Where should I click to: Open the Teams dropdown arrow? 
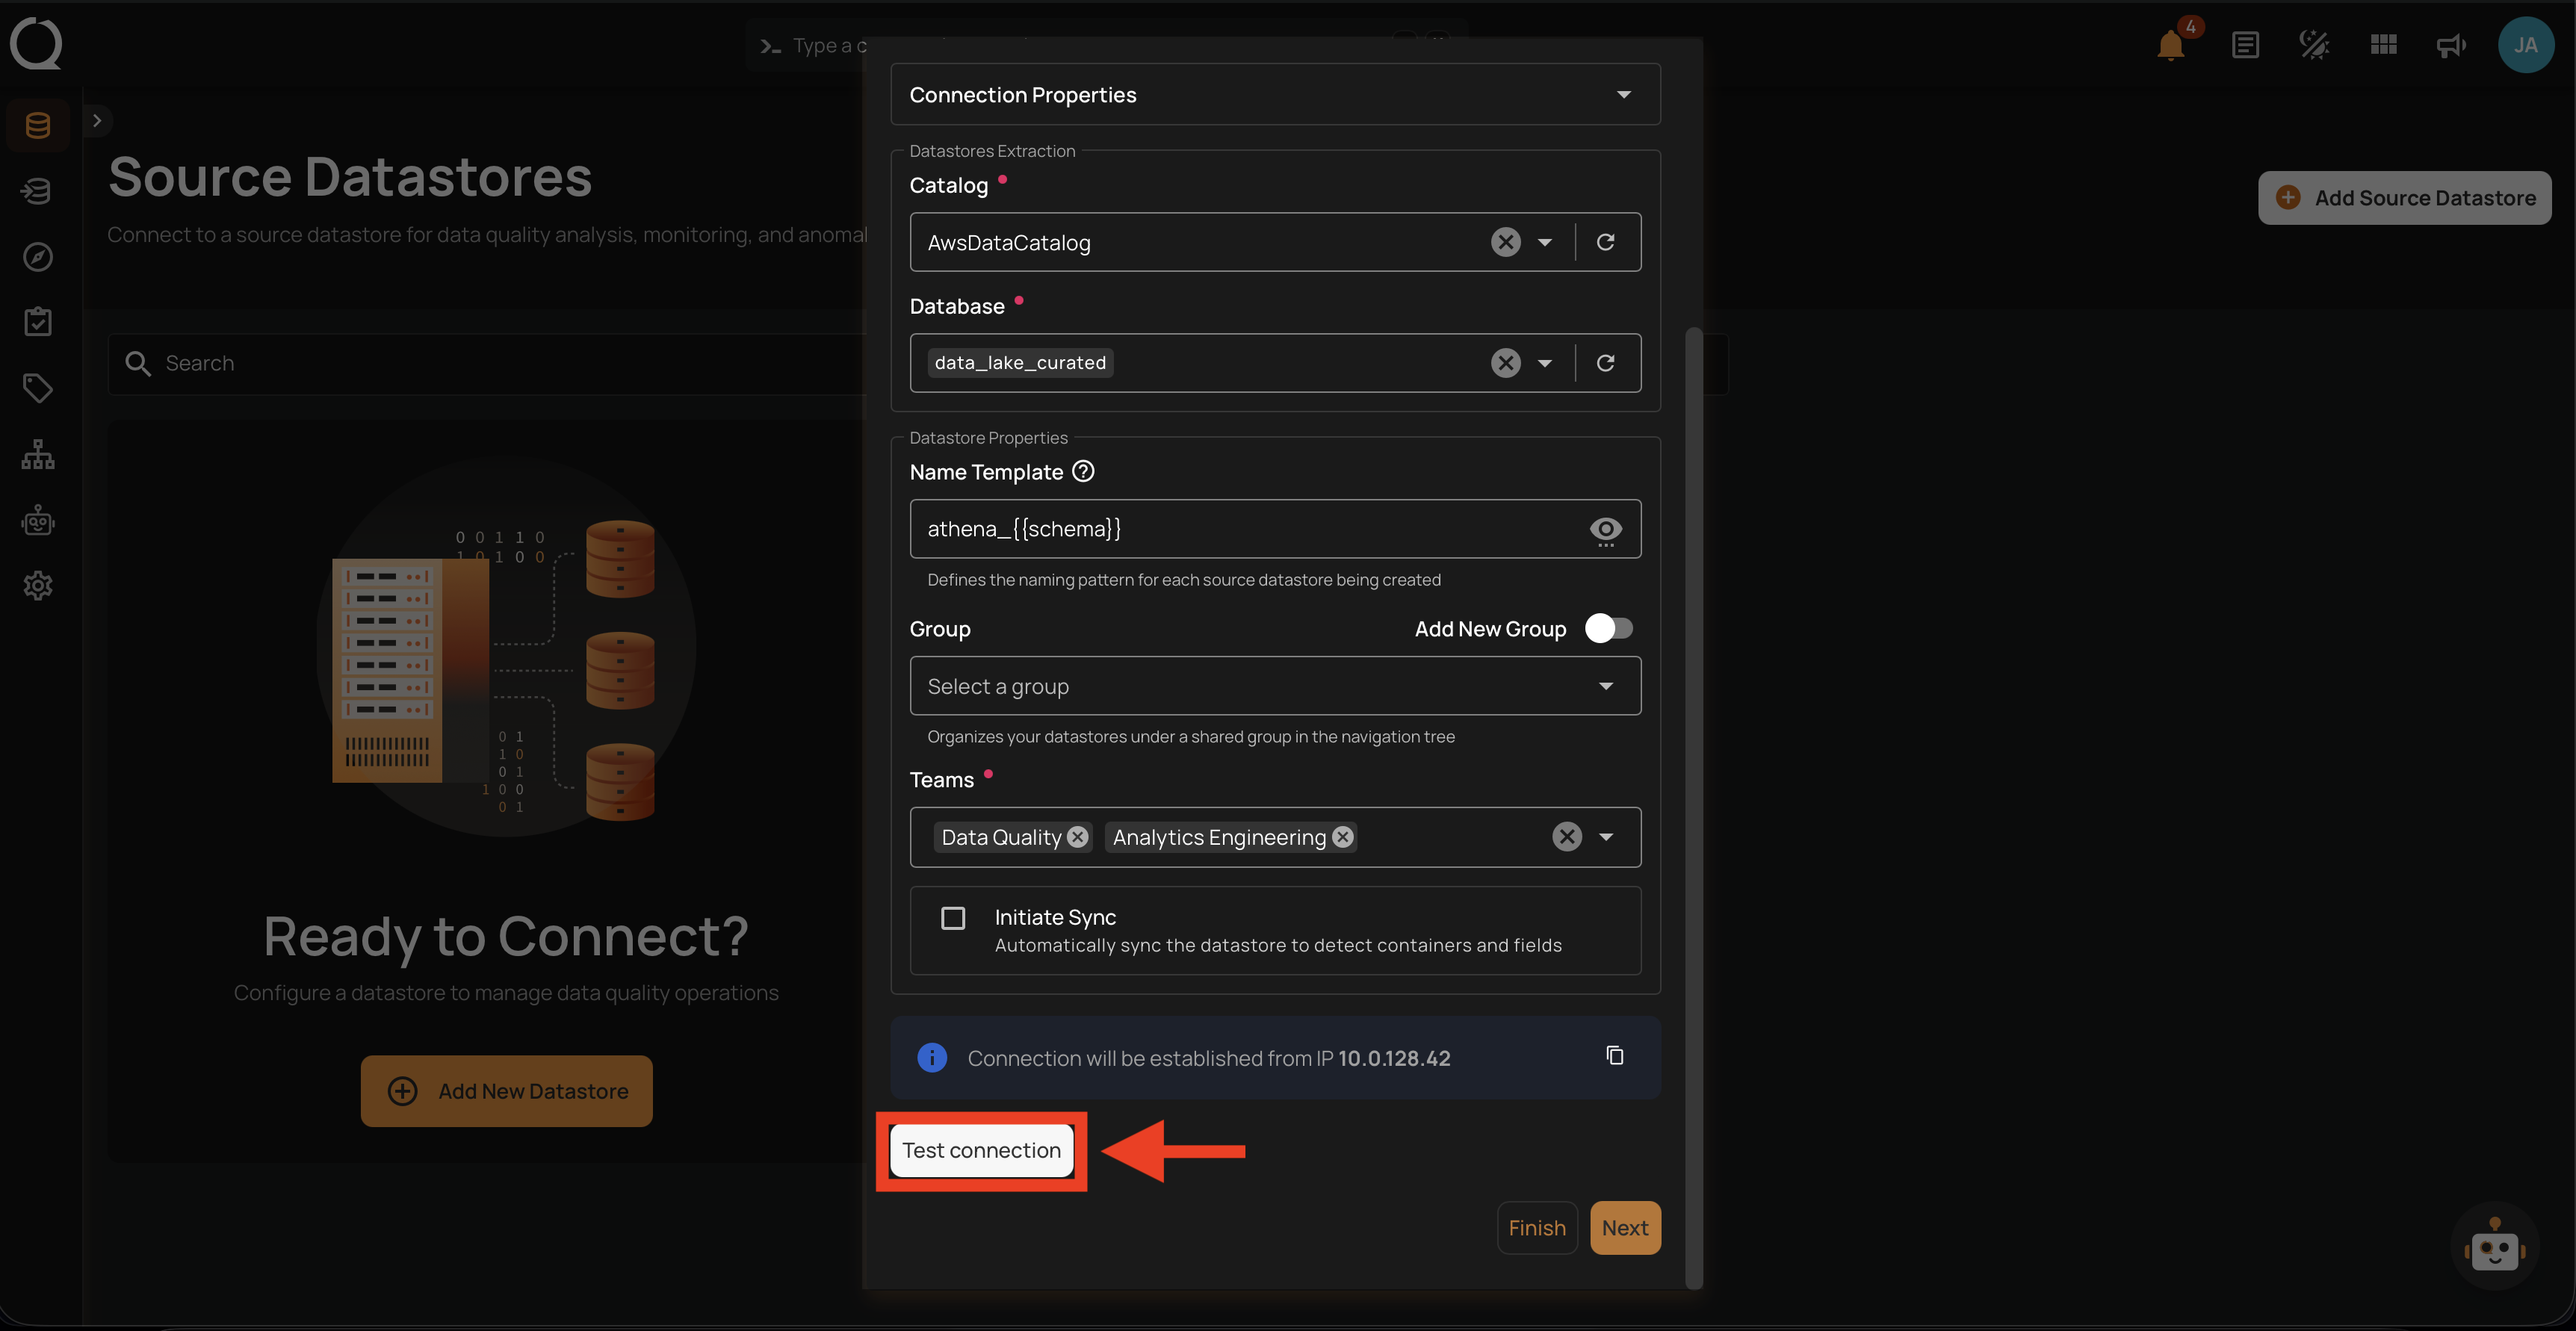pos(1606,837)
